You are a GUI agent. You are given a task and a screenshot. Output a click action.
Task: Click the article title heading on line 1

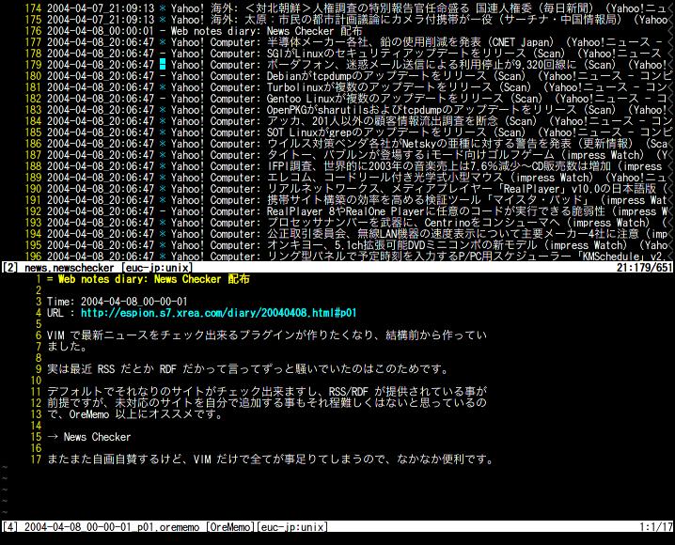(149, 279)
